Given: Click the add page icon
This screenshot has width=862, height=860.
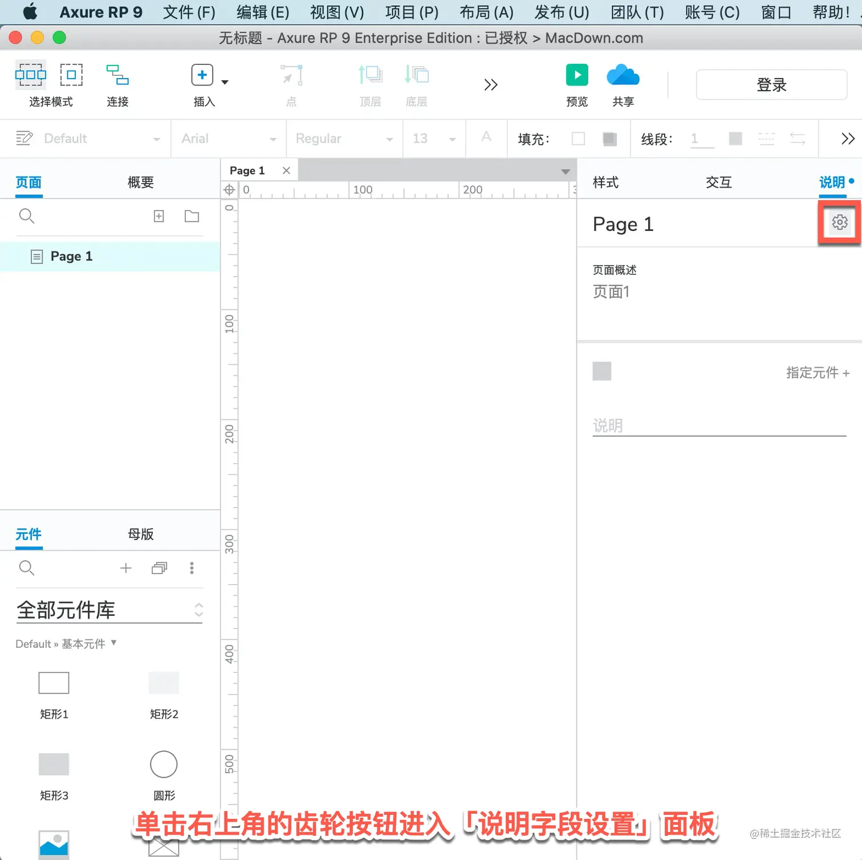Looking at the screenshot, I should point(159,216).
